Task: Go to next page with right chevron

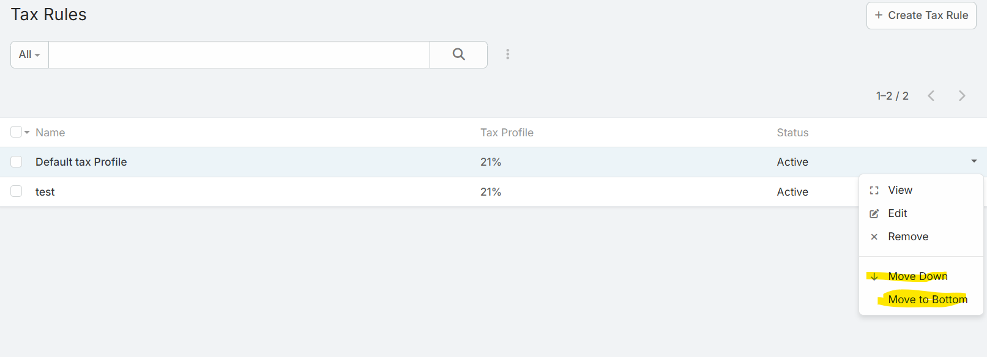Action: pos(962,96)
